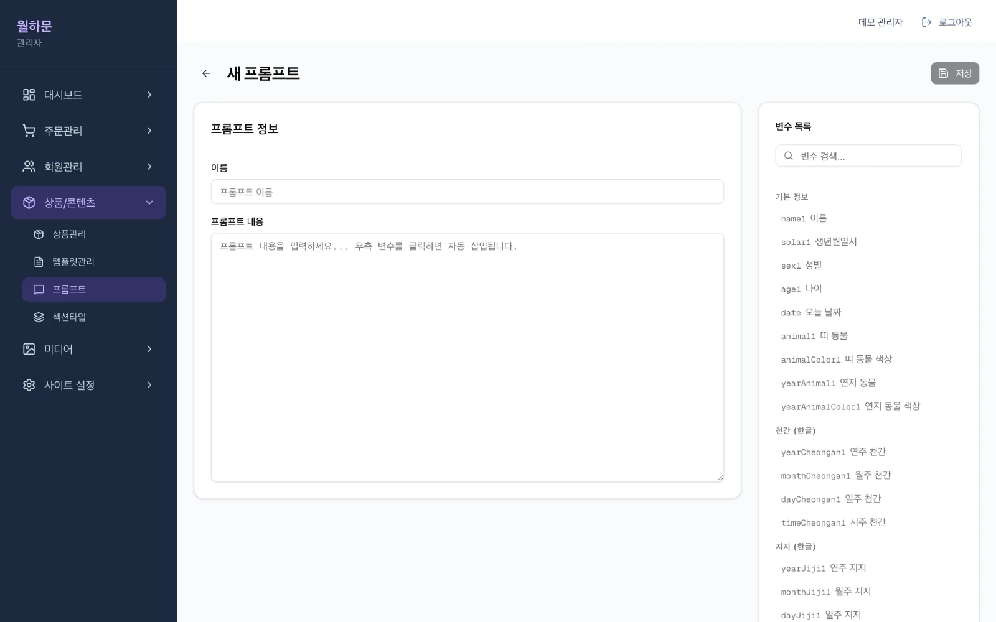Expand the 회원관리 chevron

click(149, 167)
